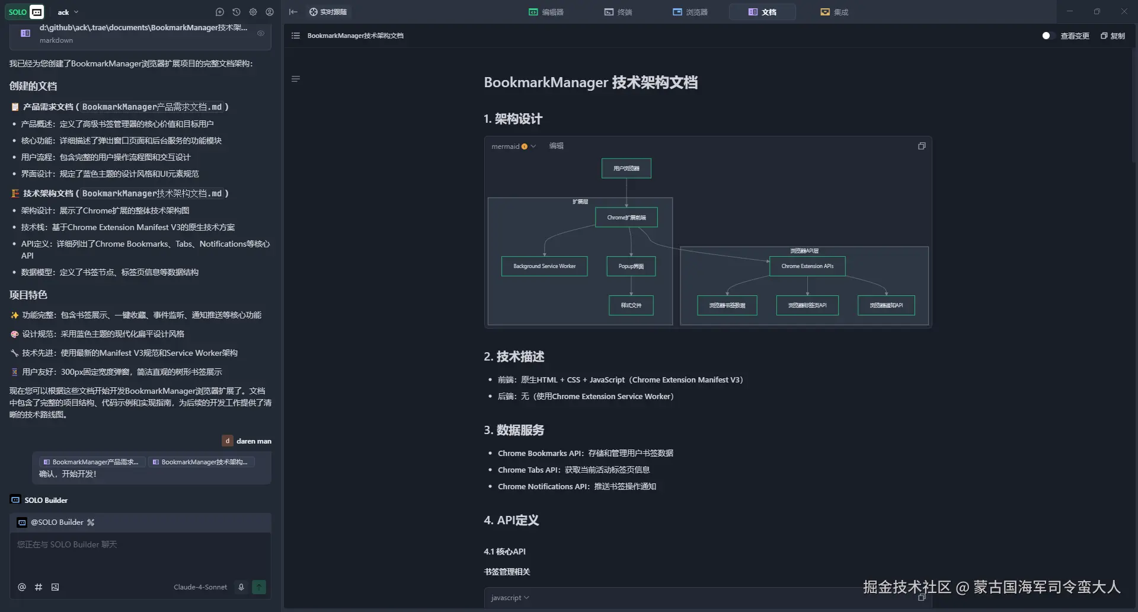This screenshot has width=1138, height=612.
Task: Click the 浏览器通知API diagram node
Action: 886,305
